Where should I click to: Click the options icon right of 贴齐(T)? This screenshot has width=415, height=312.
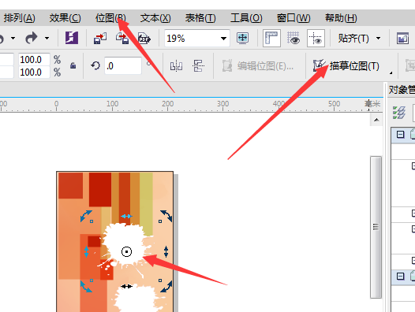click(402, 39)
